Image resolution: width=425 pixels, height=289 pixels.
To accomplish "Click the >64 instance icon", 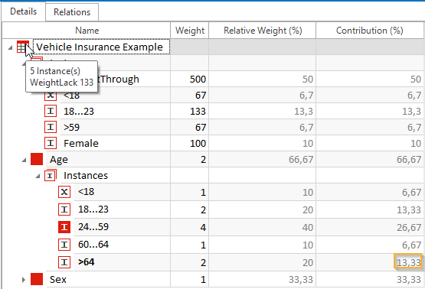I will coord(64,262).
